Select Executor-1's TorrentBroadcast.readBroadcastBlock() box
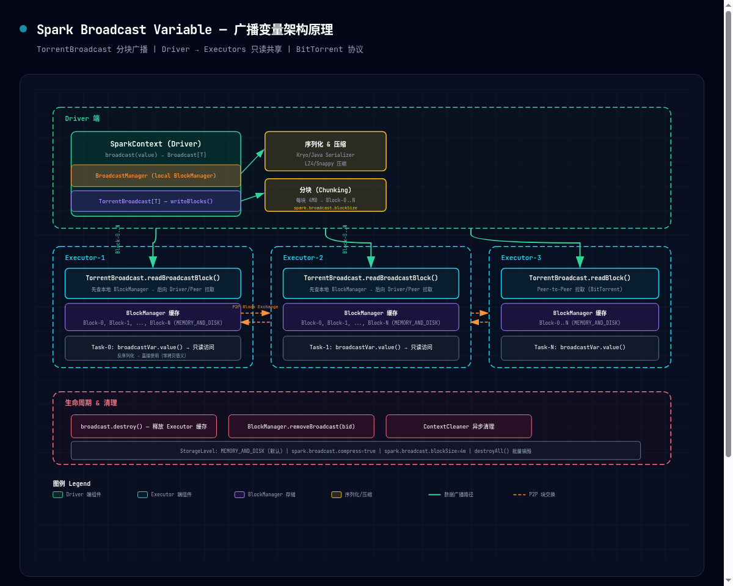 153,284
